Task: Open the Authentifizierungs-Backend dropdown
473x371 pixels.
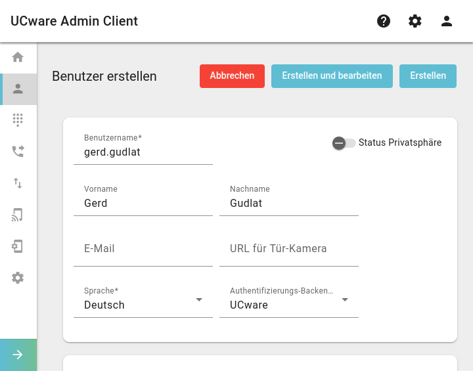Action: click(x=288, y=301)
